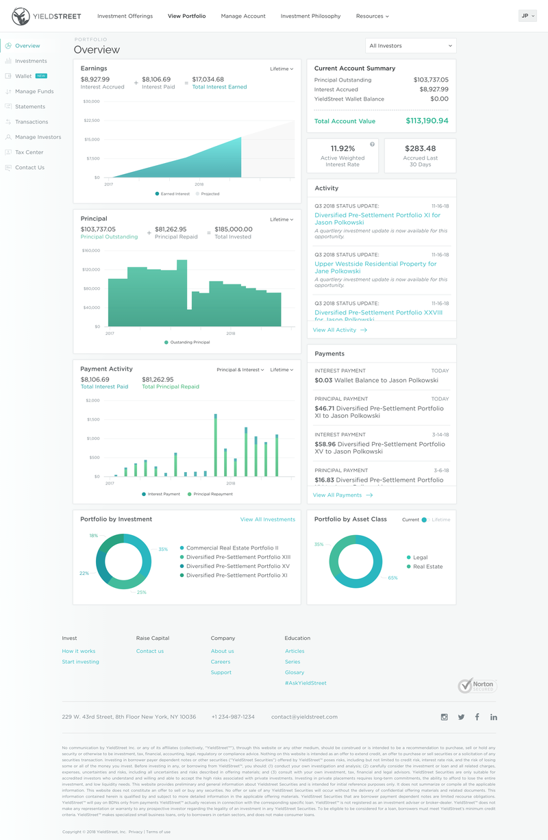Click the #AskYieldStreet footer link
This screenshot has width=548, height=840.
tap(306, 683)
